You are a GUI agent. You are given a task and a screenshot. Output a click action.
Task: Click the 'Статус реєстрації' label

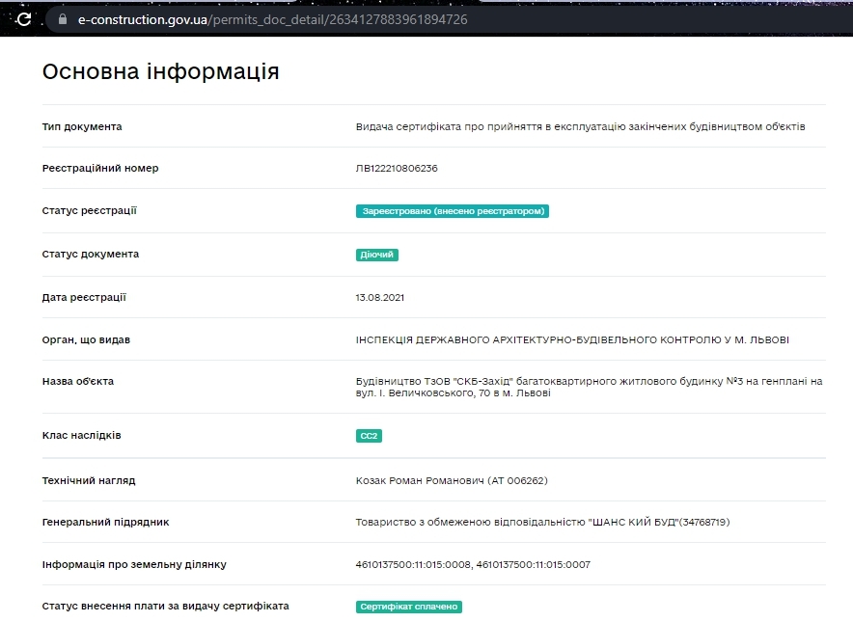[89, 210]
